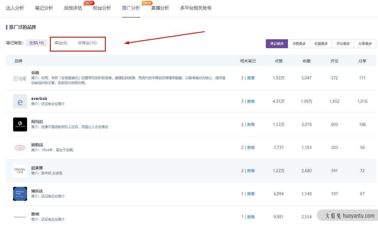Screen dimensions: 378x225
Task: View related notes for 博乐达
Action: tap(251, 194)
